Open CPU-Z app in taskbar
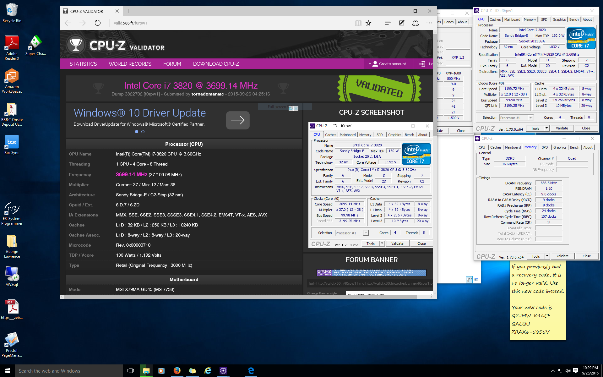Image resolution: width=603 pixels, height=377 pixels. tap(223, 371)
